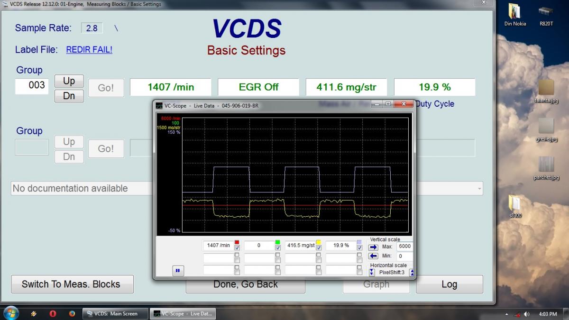The image size is (569, 320).
Task: Decrease horizontal scale PixelShift with left stepper
Action: 372,273
